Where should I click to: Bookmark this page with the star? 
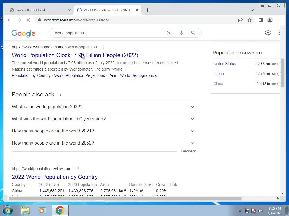click(x=249, y=20)
